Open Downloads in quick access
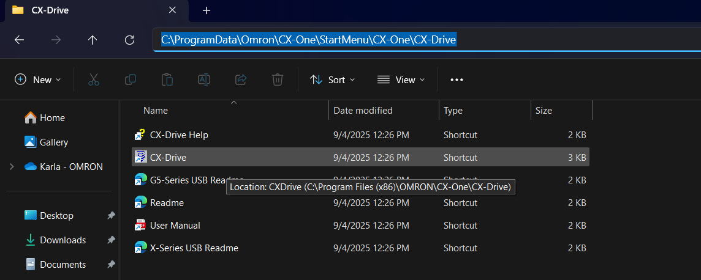The image size is (701, 280). point(63,240)
